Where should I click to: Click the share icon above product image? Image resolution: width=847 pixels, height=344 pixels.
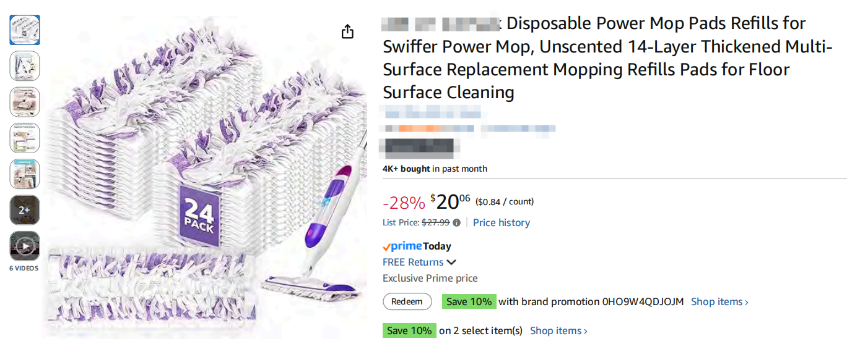point(347,31)
